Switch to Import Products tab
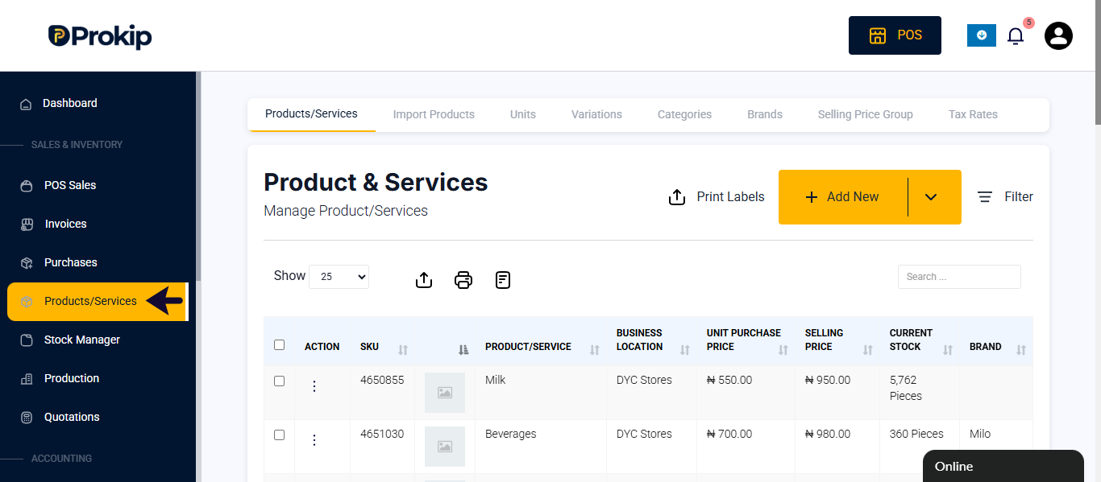The height and width of the screenshot is (482, 1101). click(x=434, y=114)
